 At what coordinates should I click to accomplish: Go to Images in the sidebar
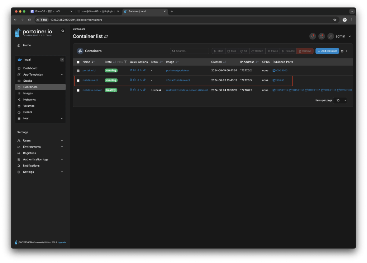point(28,93)
